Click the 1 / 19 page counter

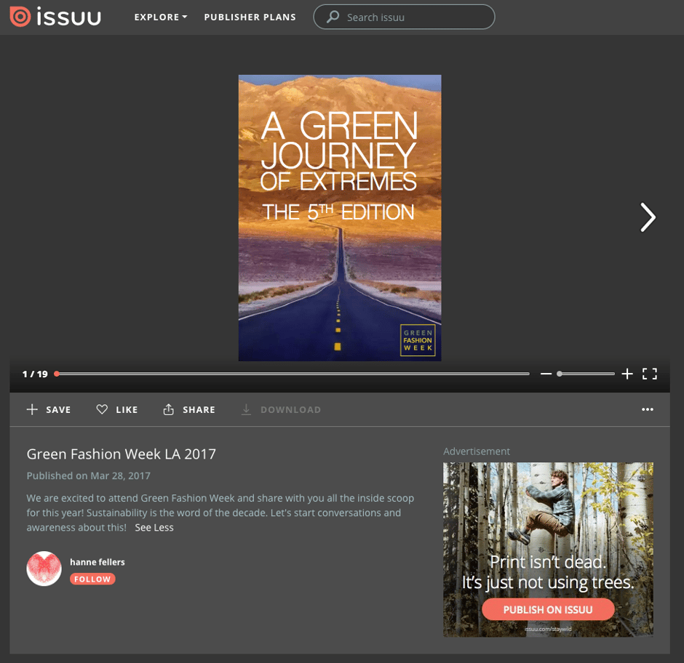tap(35, 374)
